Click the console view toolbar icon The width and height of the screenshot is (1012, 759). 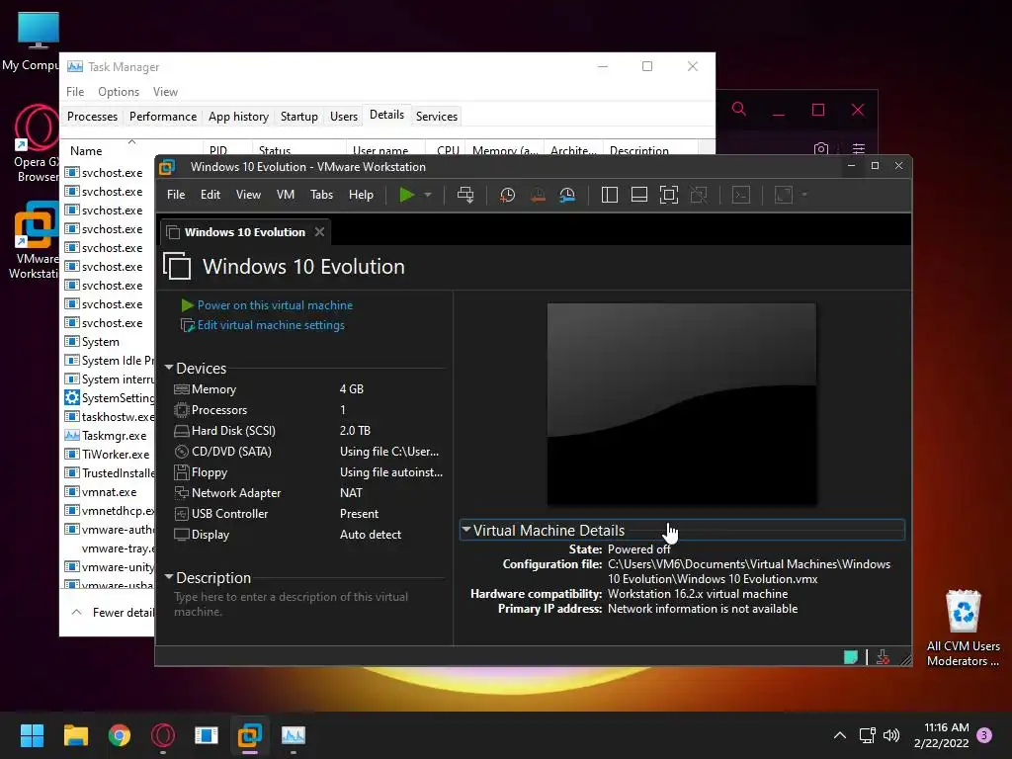[x=741, y=195]
